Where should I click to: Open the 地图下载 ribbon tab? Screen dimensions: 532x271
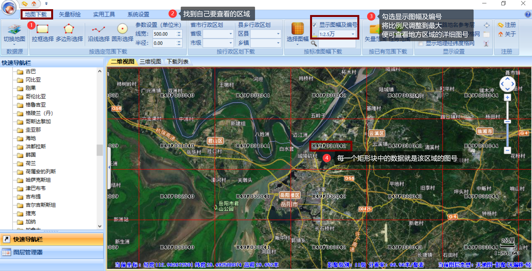[36, 14]
